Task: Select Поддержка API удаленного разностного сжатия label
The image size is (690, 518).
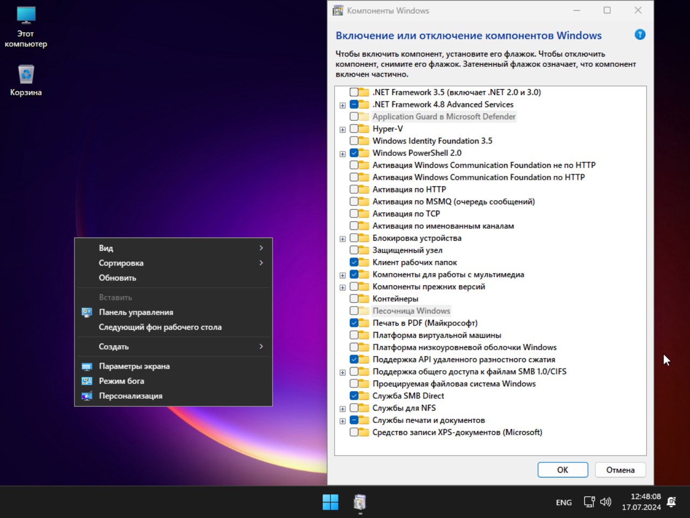Action: click(464, 359)
